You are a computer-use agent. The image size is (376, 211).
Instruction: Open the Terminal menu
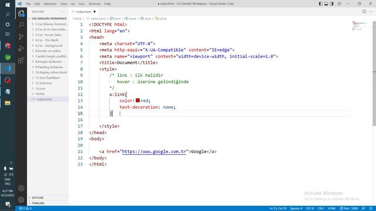(x=94, y=4)
